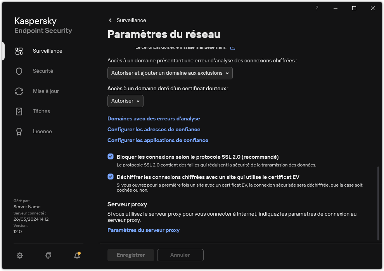Open the encrypted connection error access dropdown
384x271 pixels.
point(170,73)
